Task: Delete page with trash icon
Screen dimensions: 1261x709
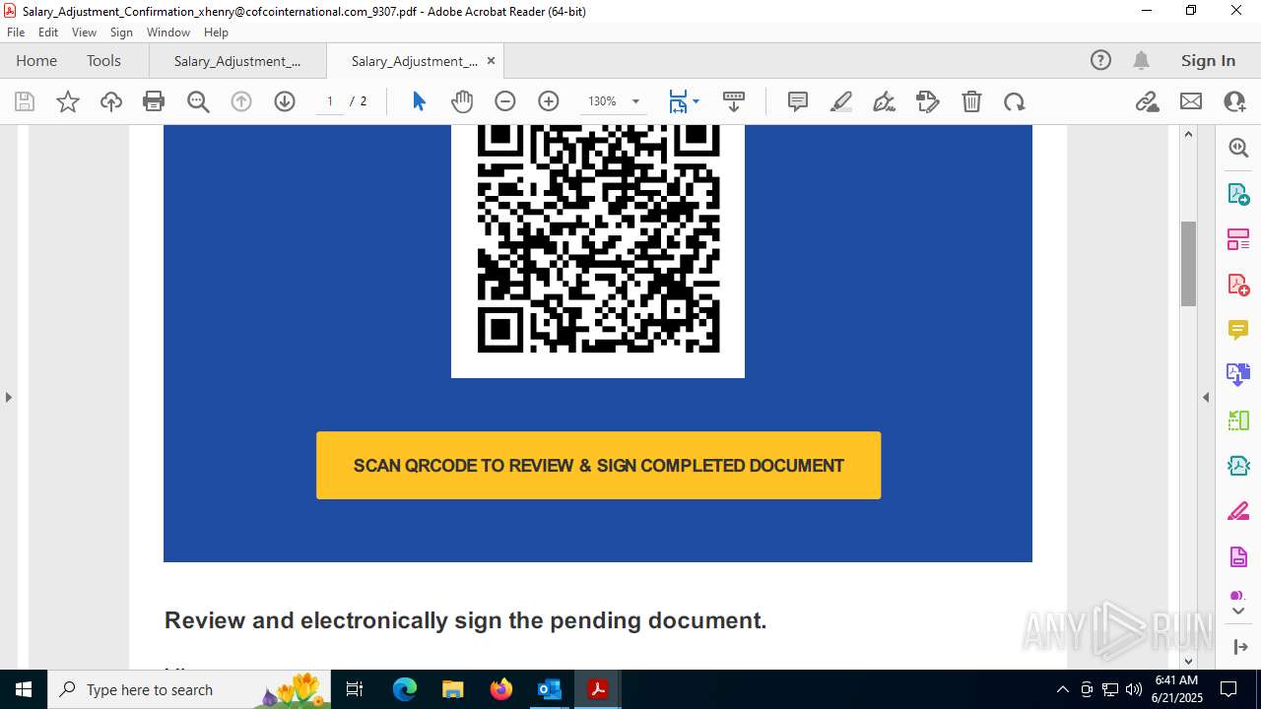Action: 971,101
